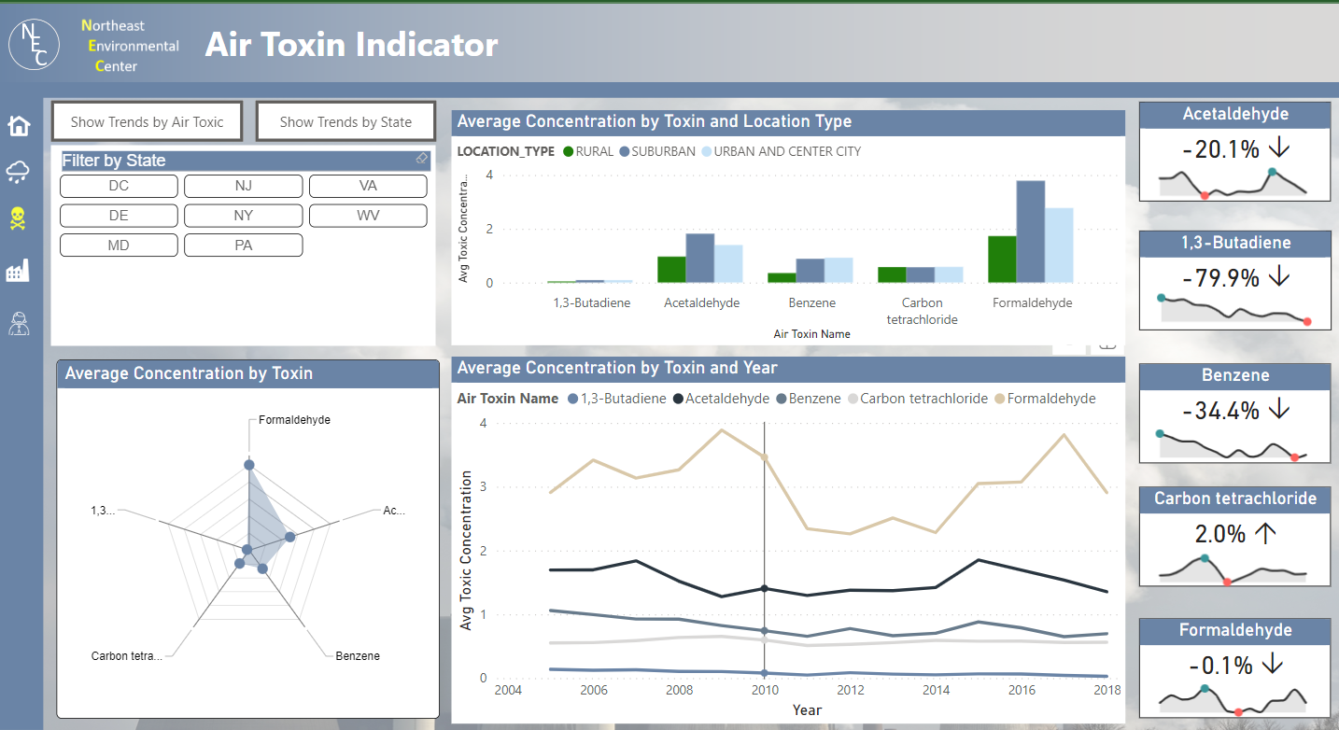1339x730 pixels.
Task: Click the Benzene KPI card sparkline
Action: (1233, 447)
